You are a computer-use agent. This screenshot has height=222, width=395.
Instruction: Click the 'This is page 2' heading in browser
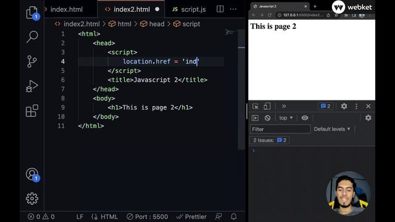pyautogui.click(x=273, y=26)
